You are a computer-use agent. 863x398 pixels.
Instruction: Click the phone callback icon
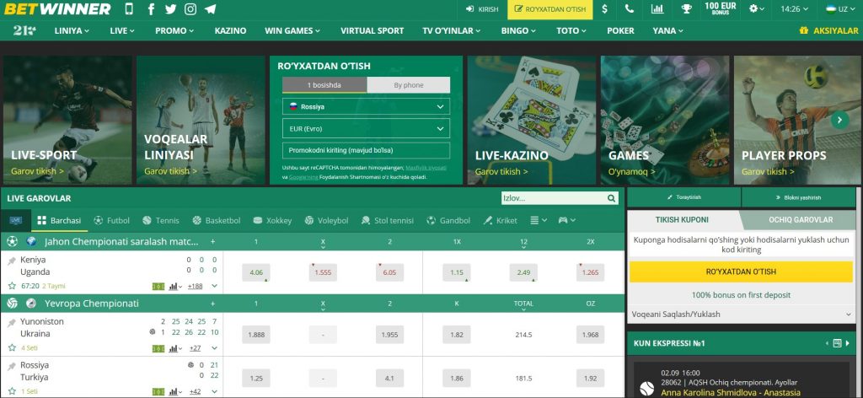(630, 8)
